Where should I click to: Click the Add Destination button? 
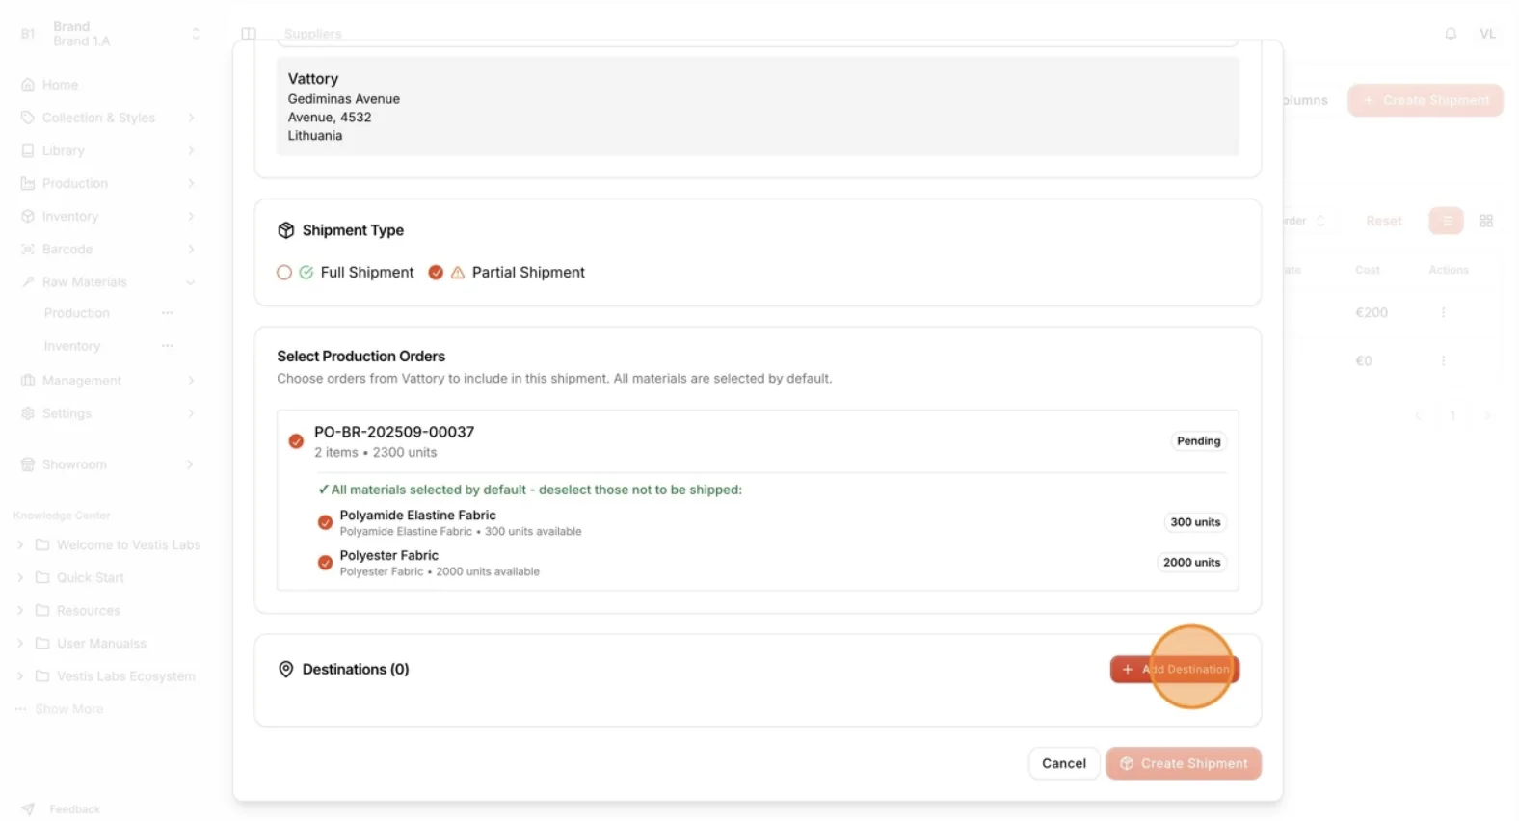(1174, 669)
